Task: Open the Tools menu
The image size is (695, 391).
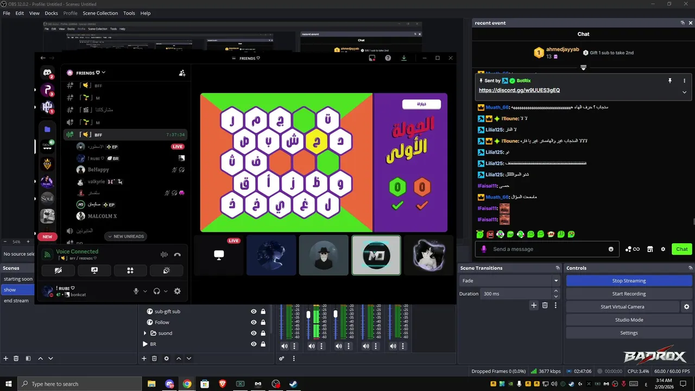Action: 129,13
